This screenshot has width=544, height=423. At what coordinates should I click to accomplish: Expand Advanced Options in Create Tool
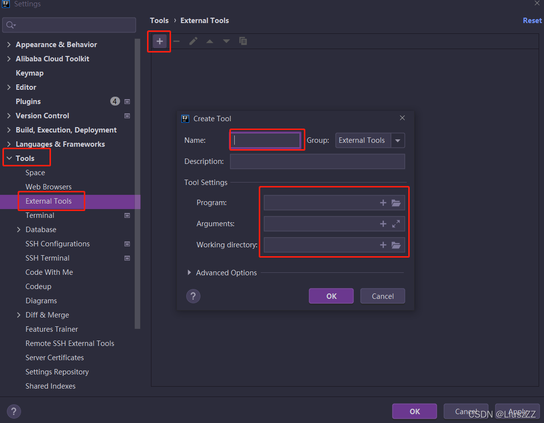click(189, 273)
